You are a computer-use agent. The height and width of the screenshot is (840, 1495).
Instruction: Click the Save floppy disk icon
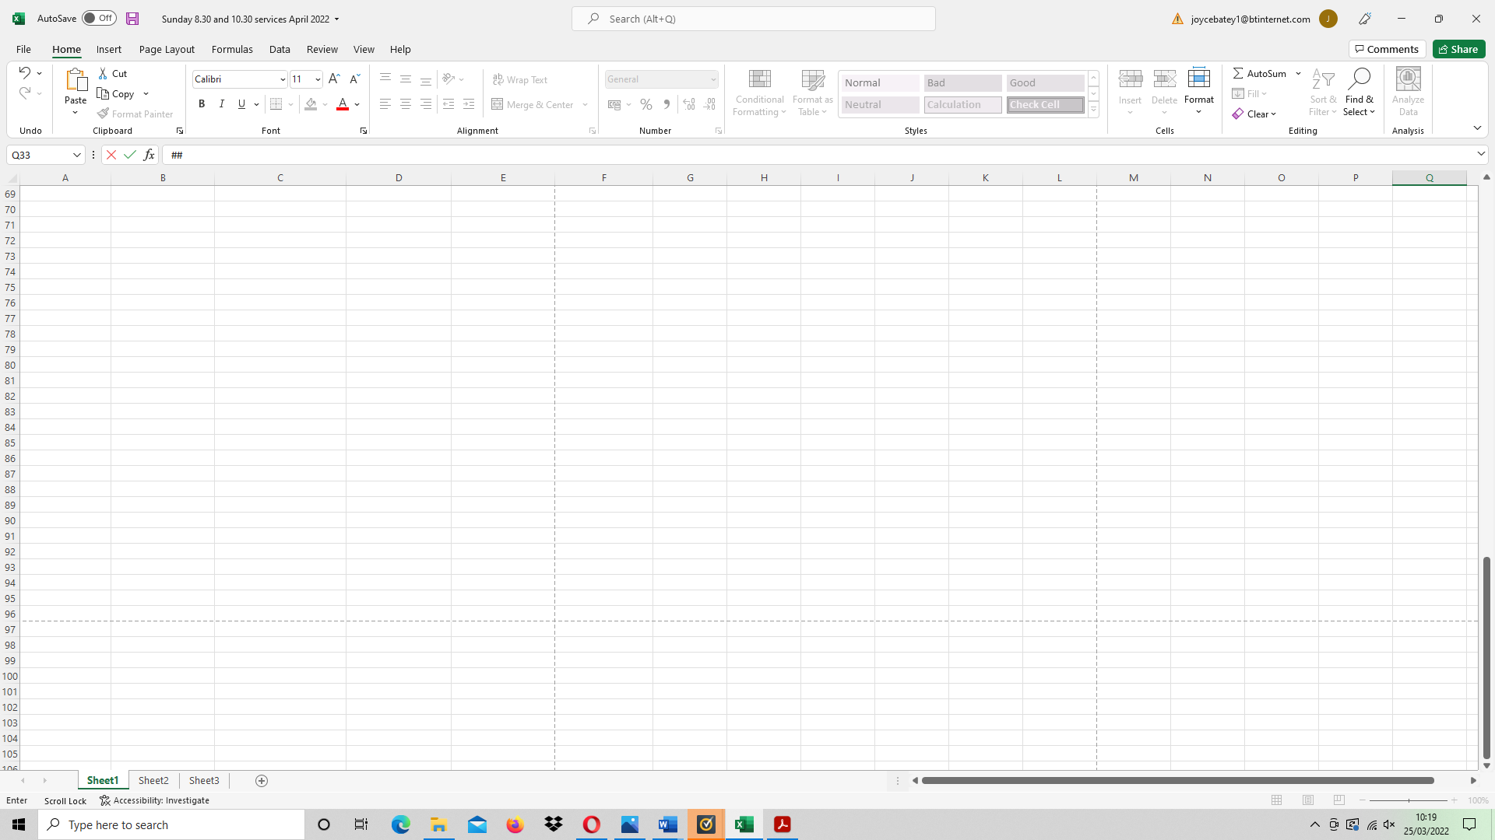(x=132, y=19)
